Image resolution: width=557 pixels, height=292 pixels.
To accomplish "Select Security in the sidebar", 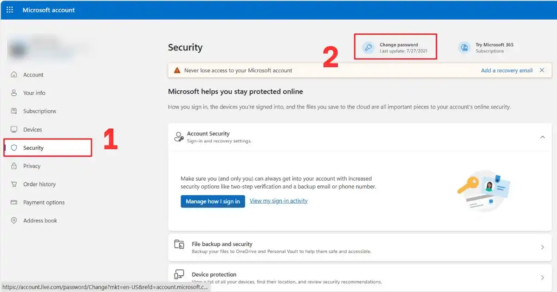I will [x=33, y=148].
